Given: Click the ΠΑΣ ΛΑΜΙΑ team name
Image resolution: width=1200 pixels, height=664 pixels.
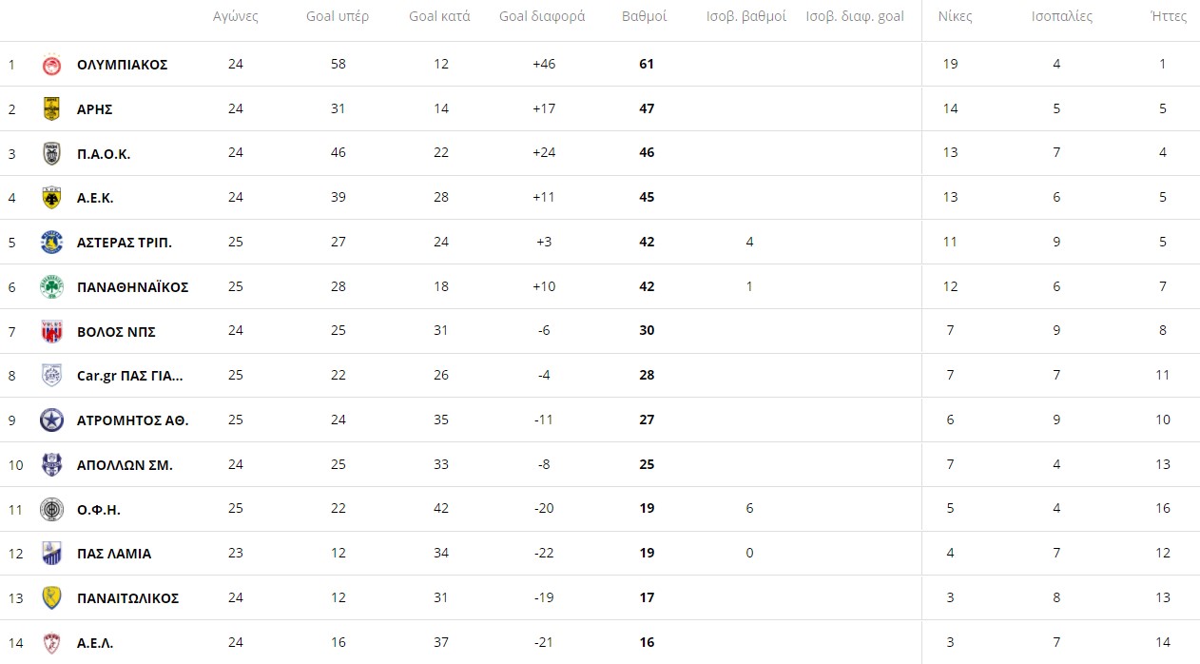Looking at the screenshot, I should tap(114, 554).
